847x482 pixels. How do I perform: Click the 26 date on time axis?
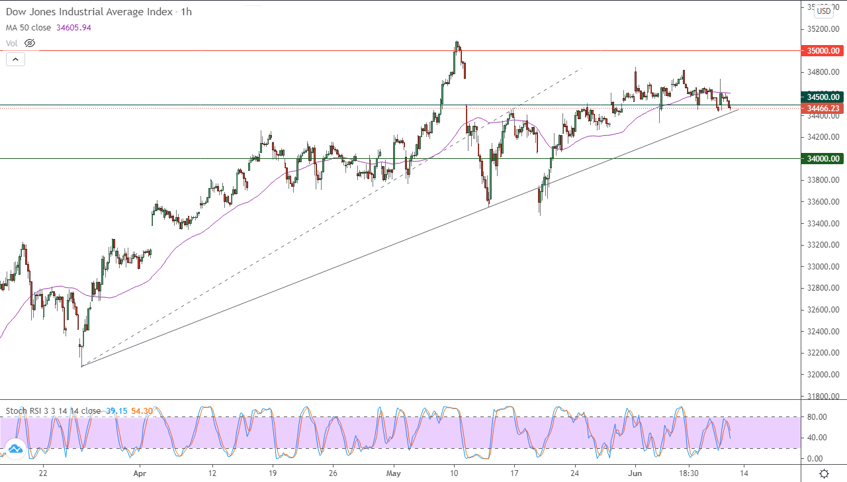pyautogui.click(x=333, y=473)
